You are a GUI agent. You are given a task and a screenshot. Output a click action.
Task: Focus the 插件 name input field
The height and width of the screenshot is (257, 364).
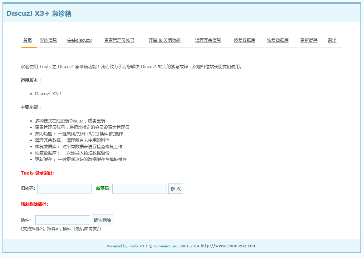coord(63,220)
